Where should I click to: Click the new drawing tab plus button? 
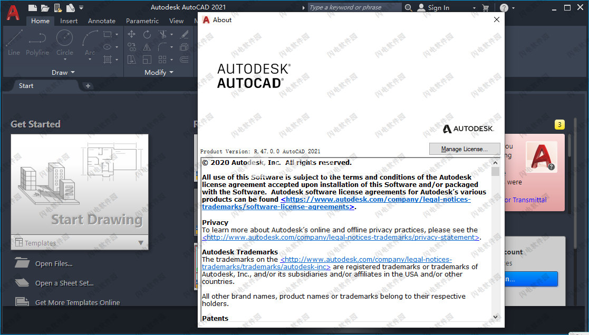click(88, 86)
